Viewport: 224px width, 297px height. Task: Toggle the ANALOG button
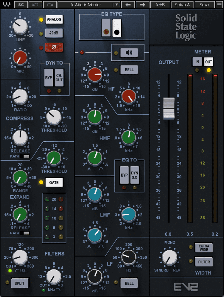[54, 19]
